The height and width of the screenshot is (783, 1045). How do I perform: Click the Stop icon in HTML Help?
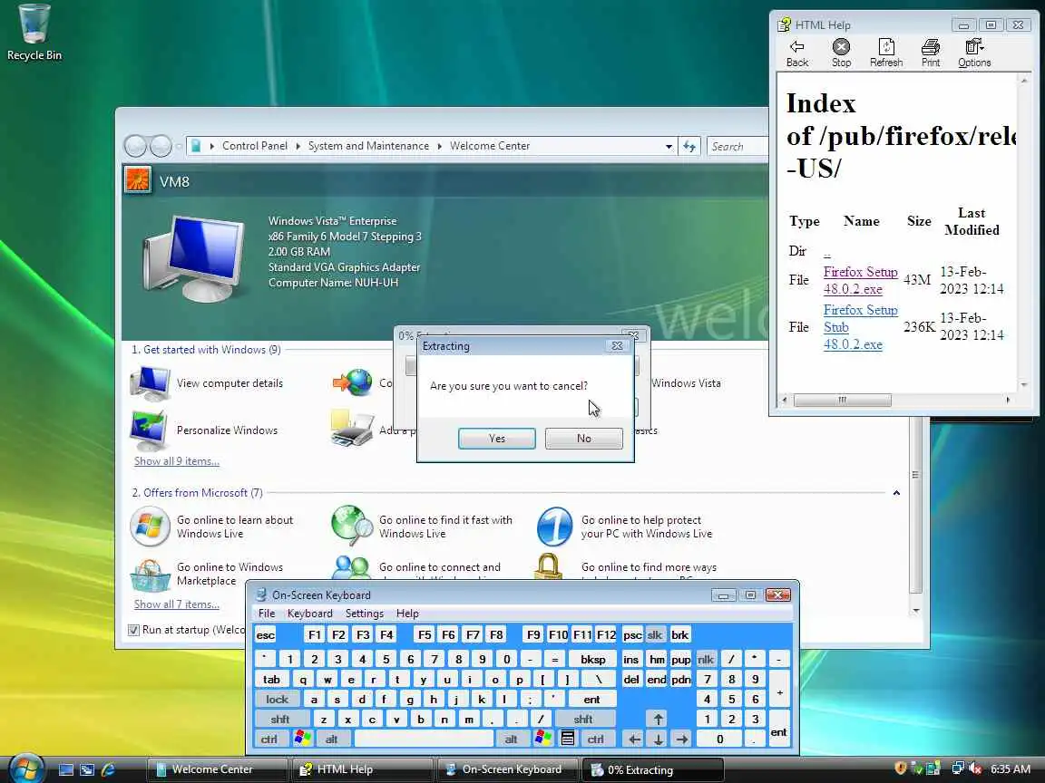tap(841, 46)
